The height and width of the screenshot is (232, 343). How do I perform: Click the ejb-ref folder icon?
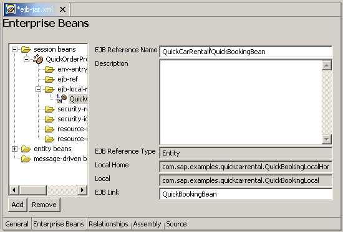click(50, 79)
